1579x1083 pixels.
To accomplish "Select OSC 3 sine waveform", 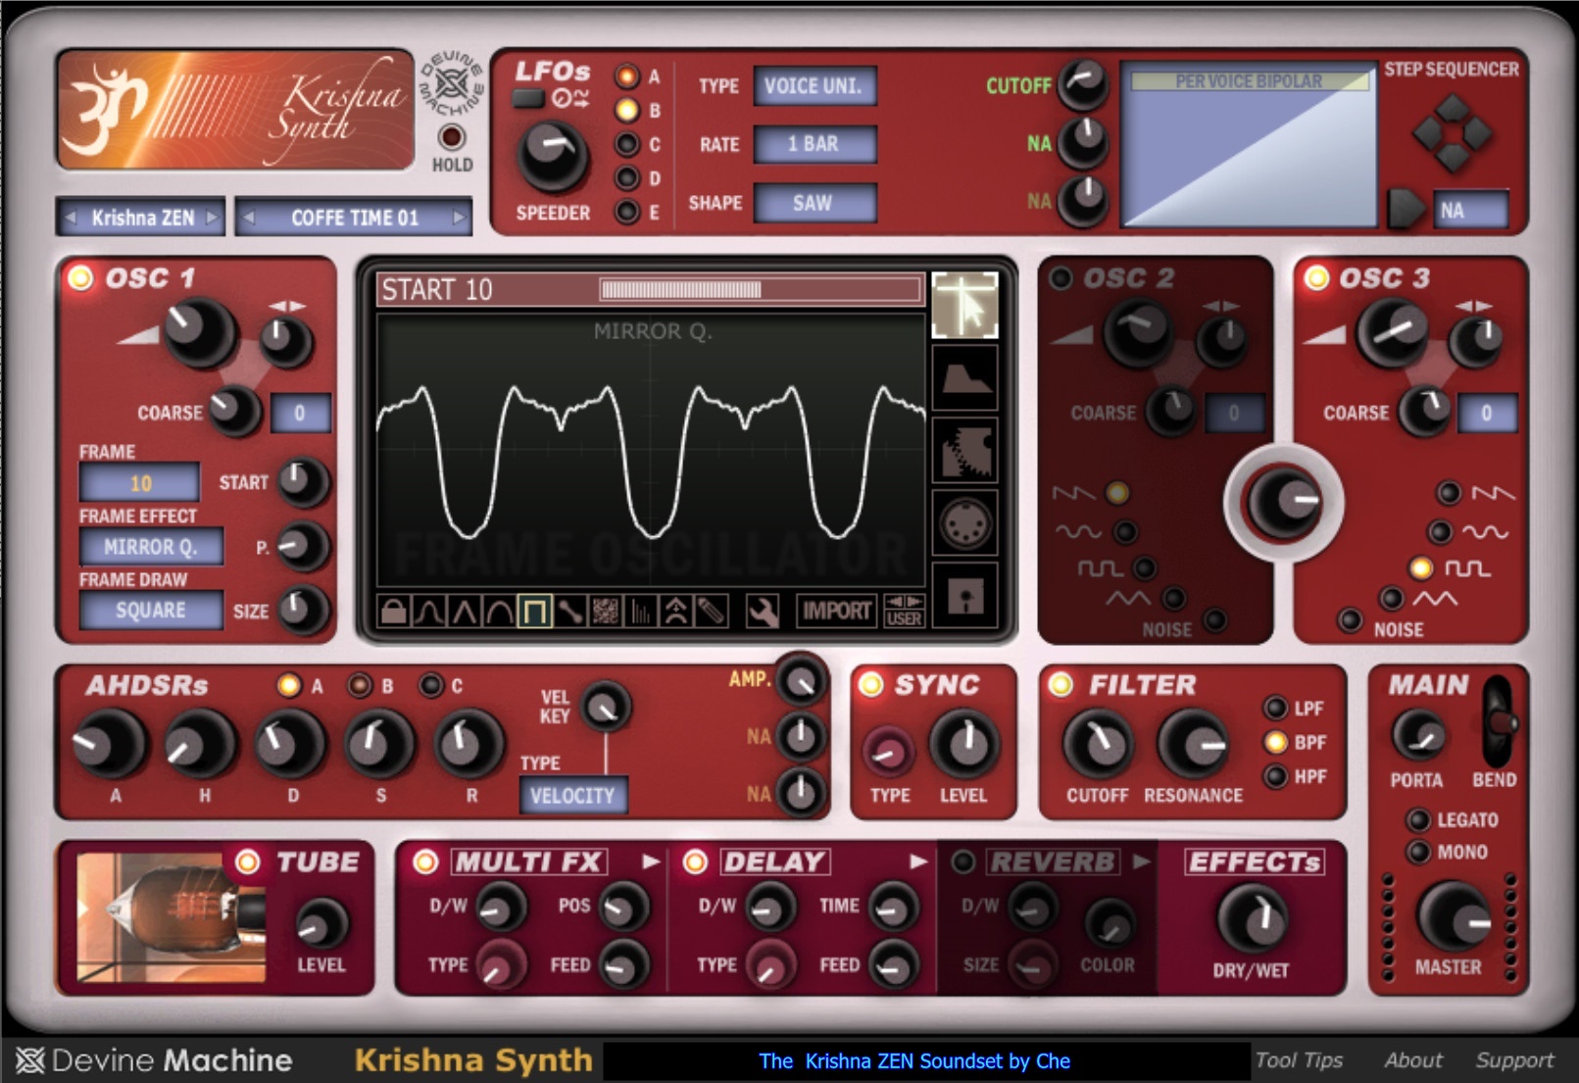I will [1439, 532].
